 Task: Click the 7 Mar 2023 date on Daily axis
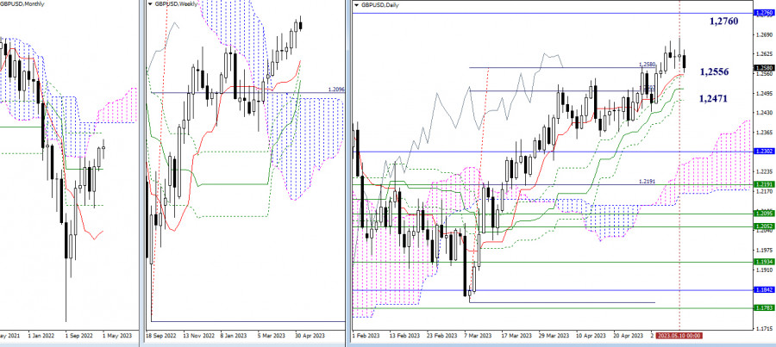click(479, 336)
